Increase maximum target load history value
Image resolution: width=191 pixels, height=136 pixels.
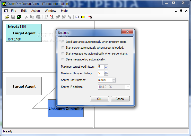(x=106, y=66)
